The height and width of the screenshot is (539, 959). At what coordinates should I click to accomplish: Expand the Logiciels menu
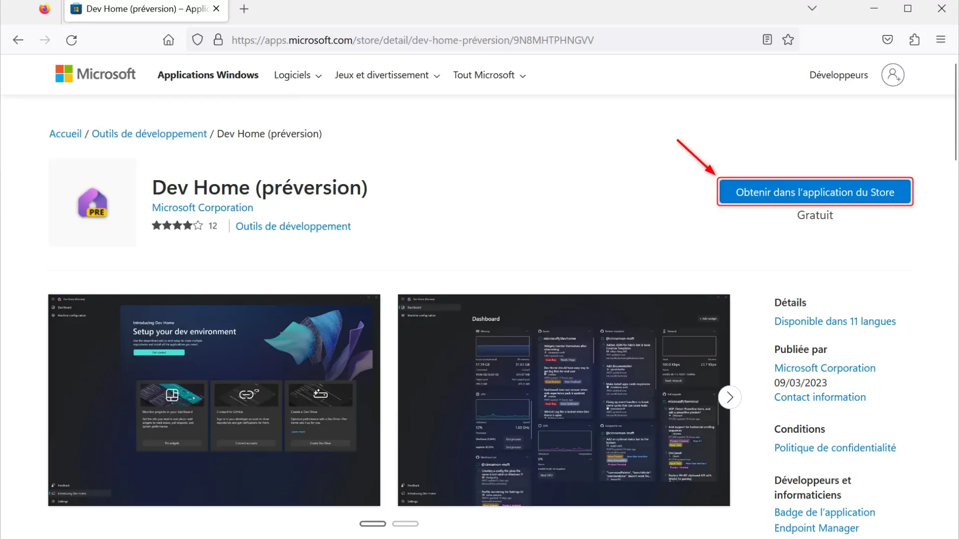pyautogui.click(x=298, y=75)
